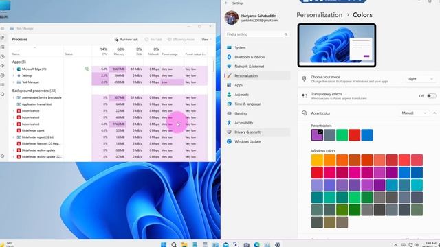Viewport: 440px width, 247px height.
Task: Open Details page in Task Manager sidebar
Action: point(2,84)
